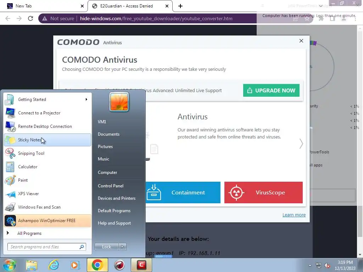This screenshot has height=272, width=363.
Task: Click the red round app taskbar icon
Action: pyautogui.click(x=119, y=265)
